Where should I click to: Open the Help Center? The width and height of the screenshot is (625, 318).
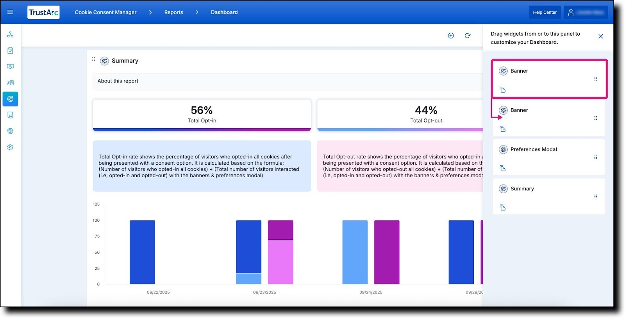(545, 13)
